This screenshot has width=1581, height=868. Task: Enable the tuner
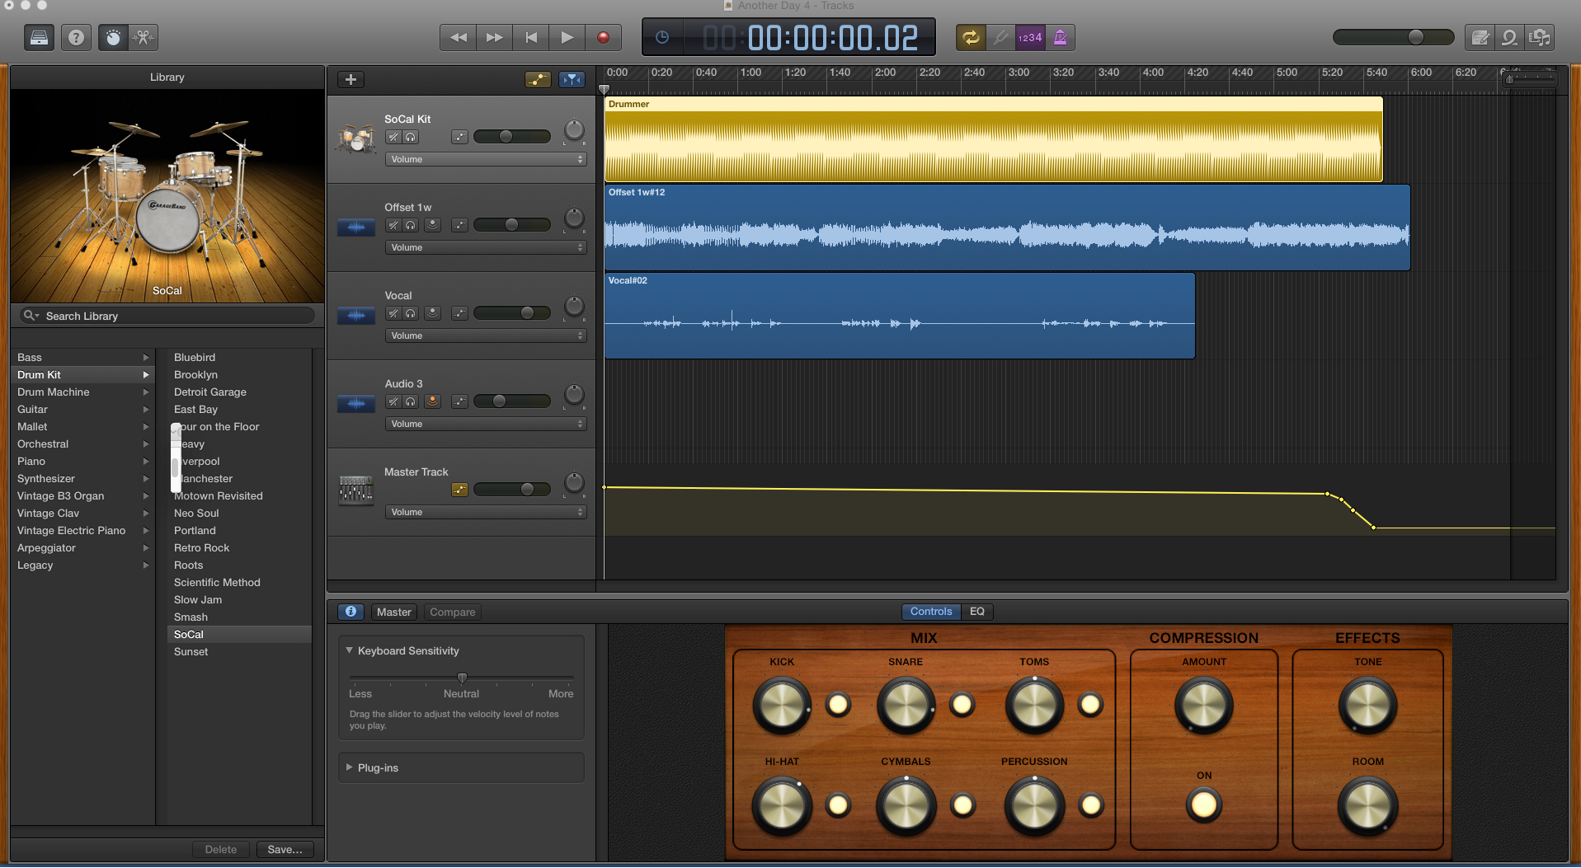(x=1000, y=38)
